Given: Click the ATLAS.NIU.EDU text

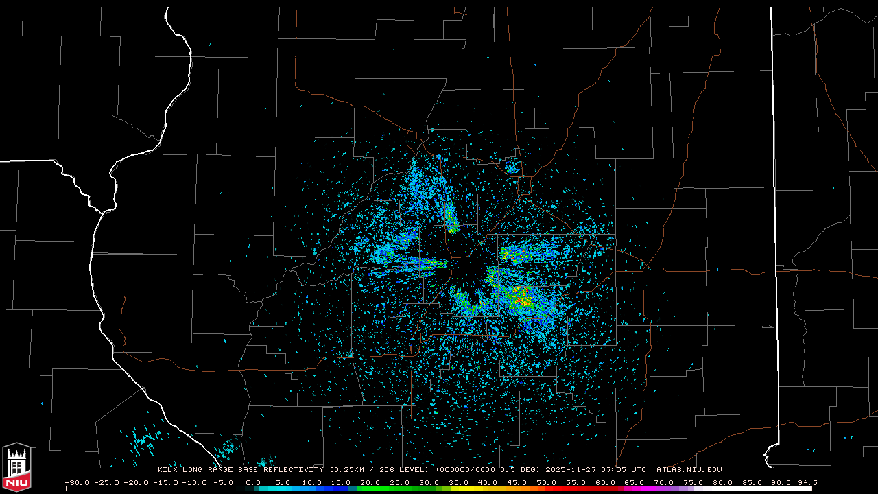Looking at the screenshot, I should coord(689,470).
